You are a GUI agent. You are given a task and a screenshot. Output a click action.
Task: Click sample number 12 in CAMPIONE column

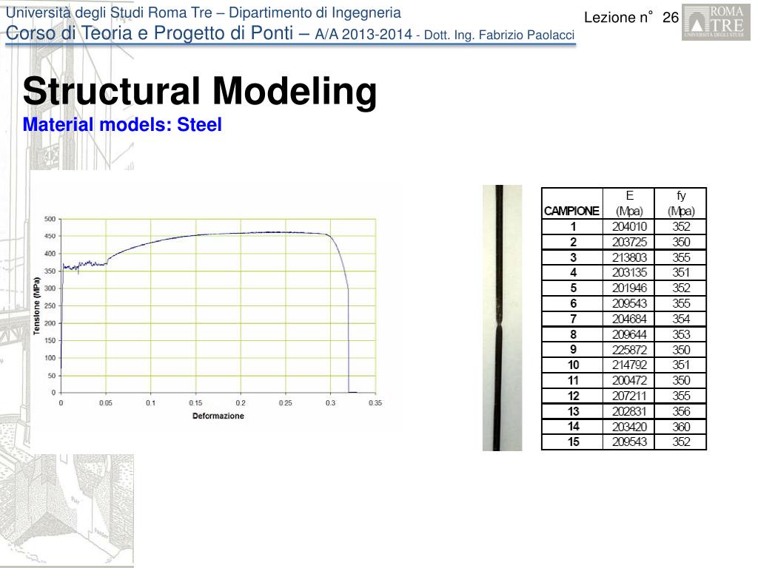[574, 396]
